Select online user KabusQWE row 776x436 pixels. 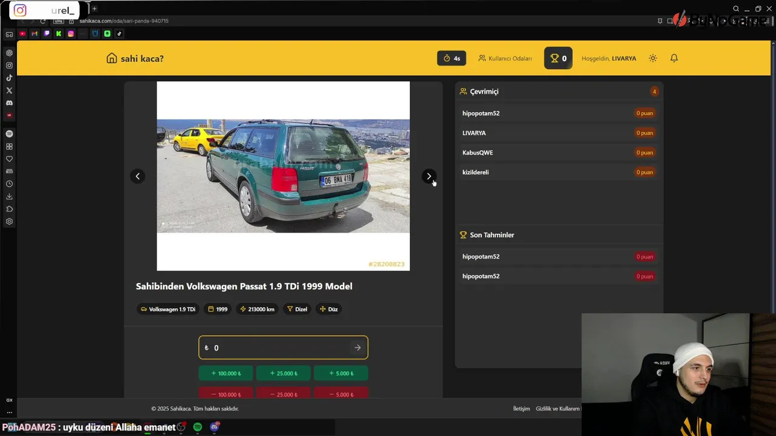tap(558, 153)
